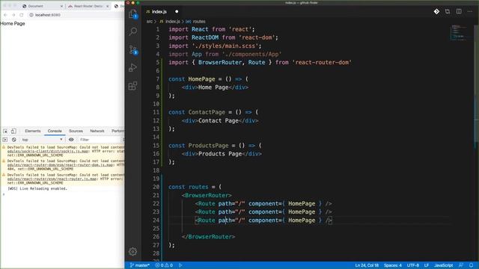This screenshot has width=479, height=269.
Task: Click the browser back arrow
Action: [5, 15]
